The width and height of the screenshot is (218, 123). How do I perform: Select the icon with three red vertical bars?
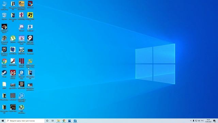[x=21, y=61]
